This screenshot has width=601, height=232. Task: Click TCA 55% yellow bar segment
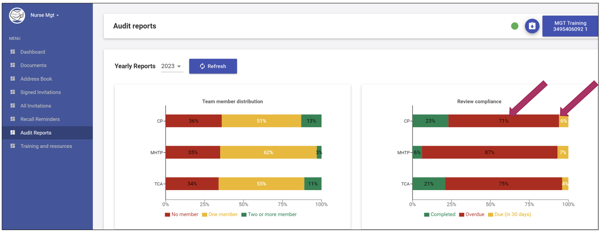click(x=261, y=184)
